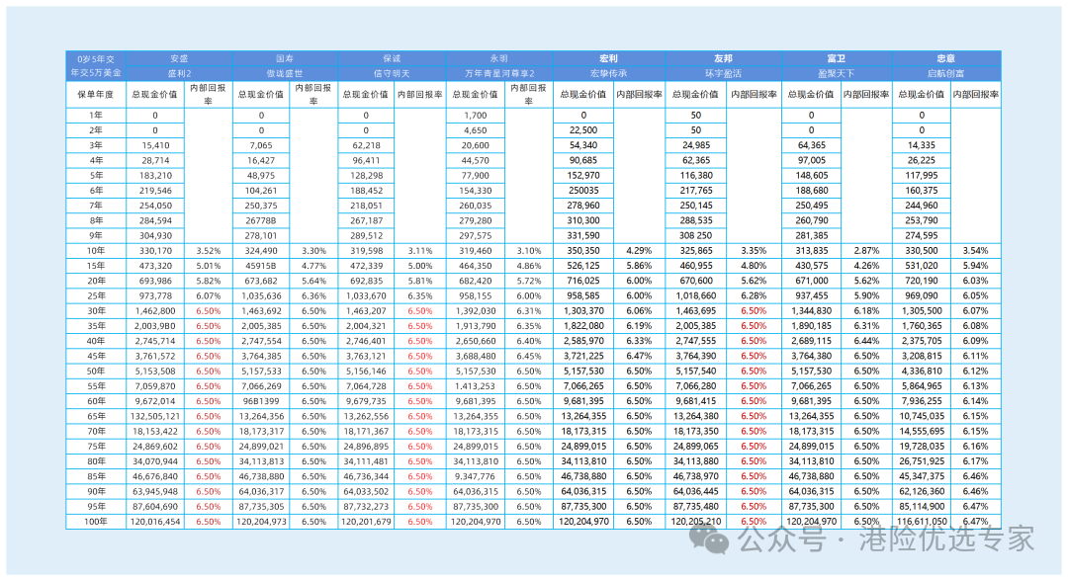
Task: Click cash value 132,505,121
Action: tap(155, 416)
